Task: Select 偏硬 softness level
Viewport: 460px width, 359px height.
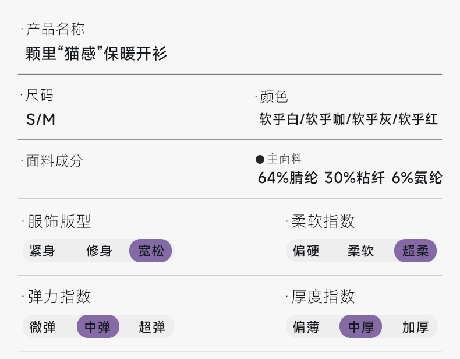Action: pyautogui.click(x=306, y=251)
